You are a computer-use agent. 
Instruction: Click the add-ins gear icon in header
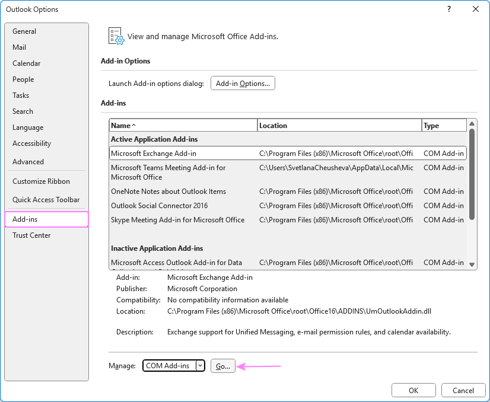tap(116, 36)
